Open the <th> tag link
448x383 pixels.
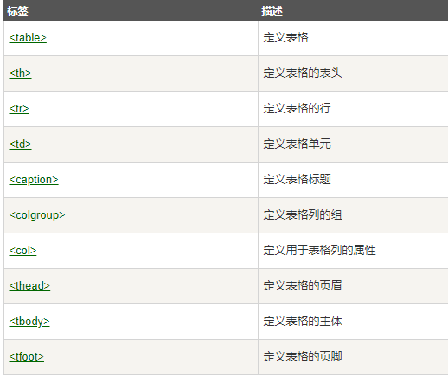point(20,73)
